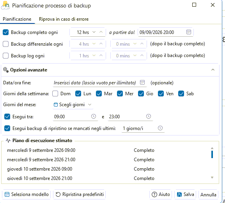
Task: Select the Pianificazione tab
Action: [17, 19]
